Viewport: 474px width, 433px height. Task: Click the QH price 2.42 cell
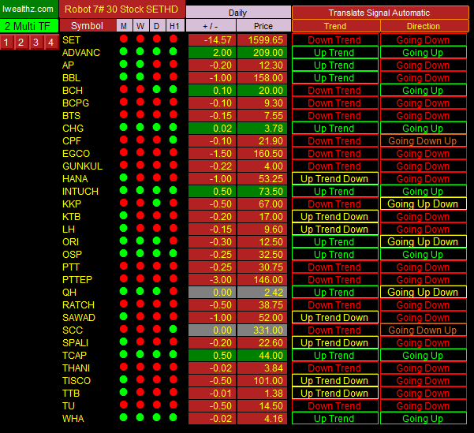(262, 293)
